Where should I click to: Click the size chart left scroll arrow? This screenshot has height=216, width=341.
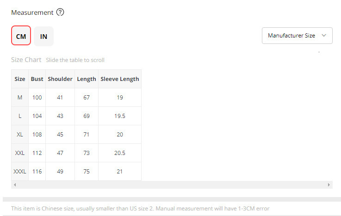pos(15,185)
